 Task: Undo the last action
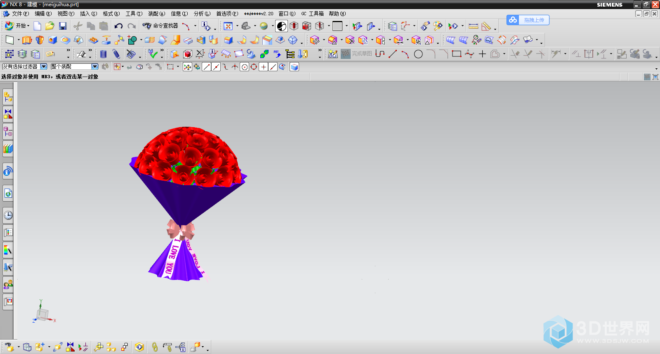click(118, 26)
